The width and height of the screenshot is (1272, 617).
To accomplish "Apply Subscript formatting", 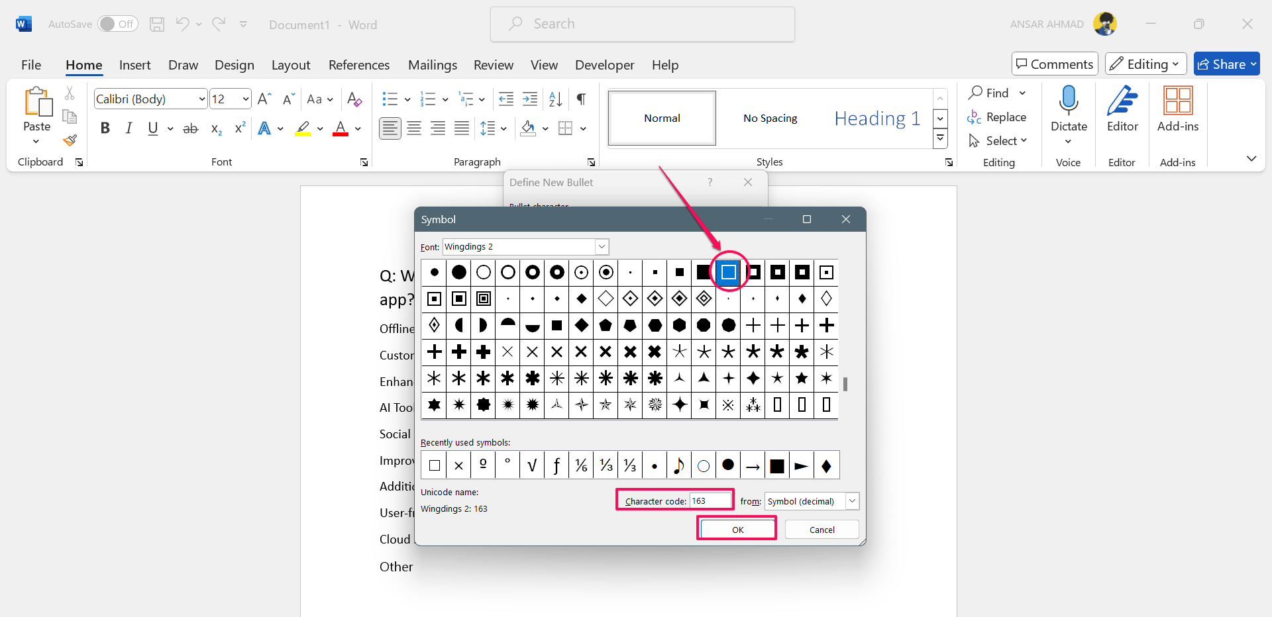I will coord(216,128).
